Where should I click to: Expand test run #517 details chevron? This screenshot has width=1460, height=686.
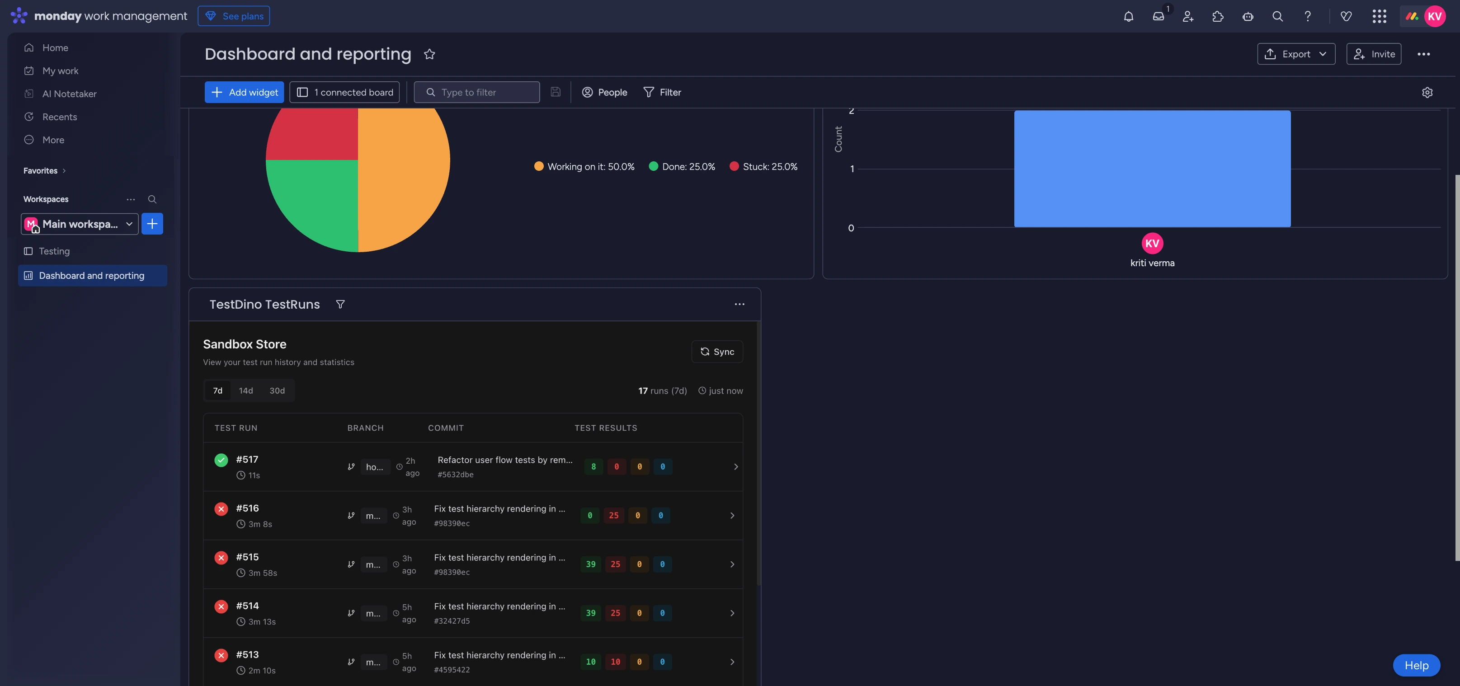736,467
